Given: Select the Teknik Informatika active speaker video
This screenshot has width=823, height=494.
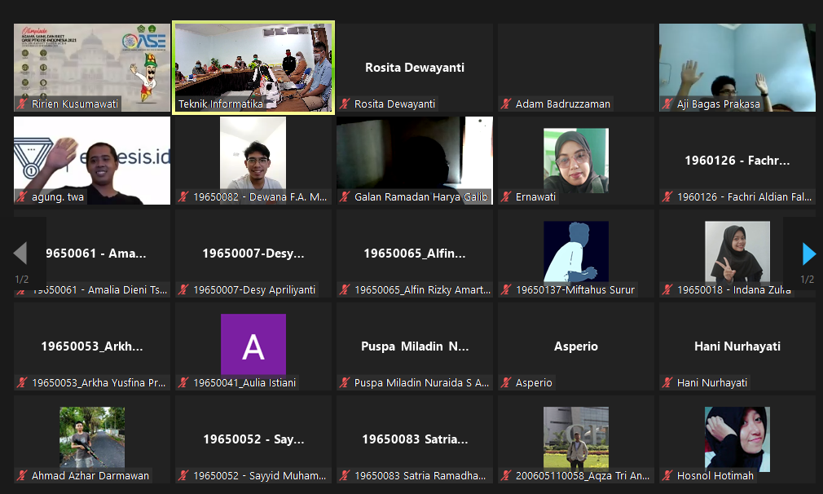Looking at the screenshot, I should click(x=253, y=67).
